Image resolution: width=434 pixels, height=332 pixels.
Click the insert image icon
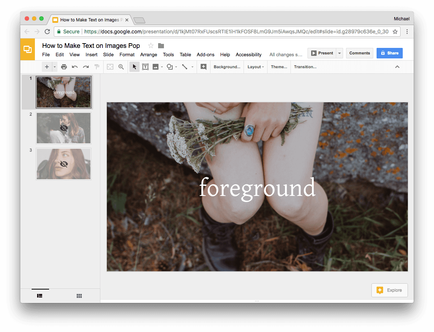pos(156,67)
